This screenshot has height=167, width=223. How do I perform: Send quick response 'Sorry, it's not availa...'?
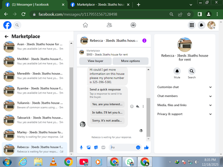pos(107,121)
